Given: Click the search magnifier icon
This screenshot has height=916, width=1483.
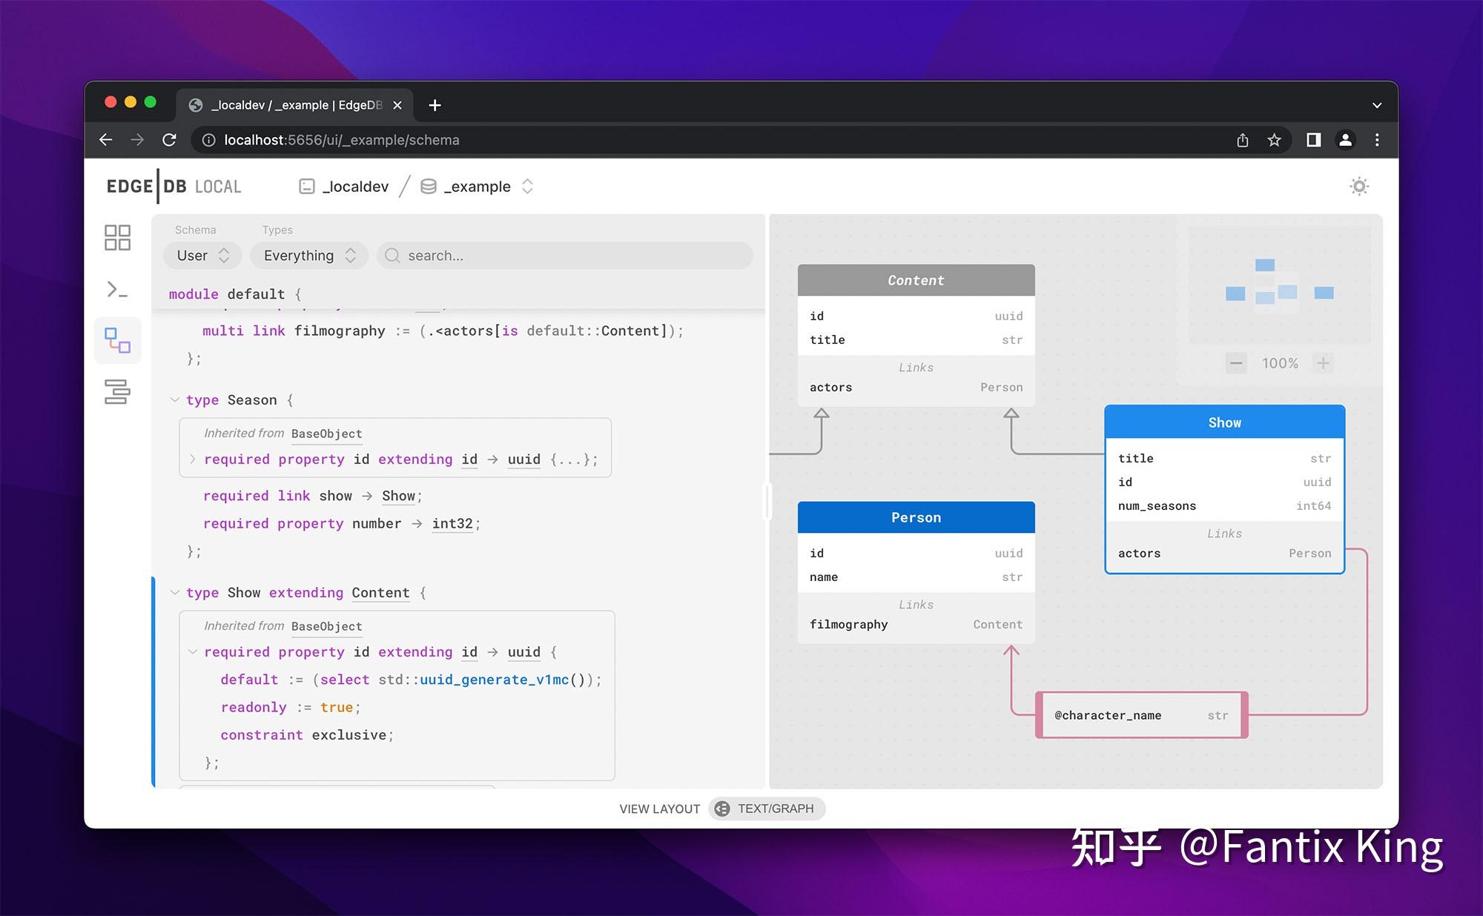Looking at the screenshot, I should pyautogui.click(x=392, y=255).
